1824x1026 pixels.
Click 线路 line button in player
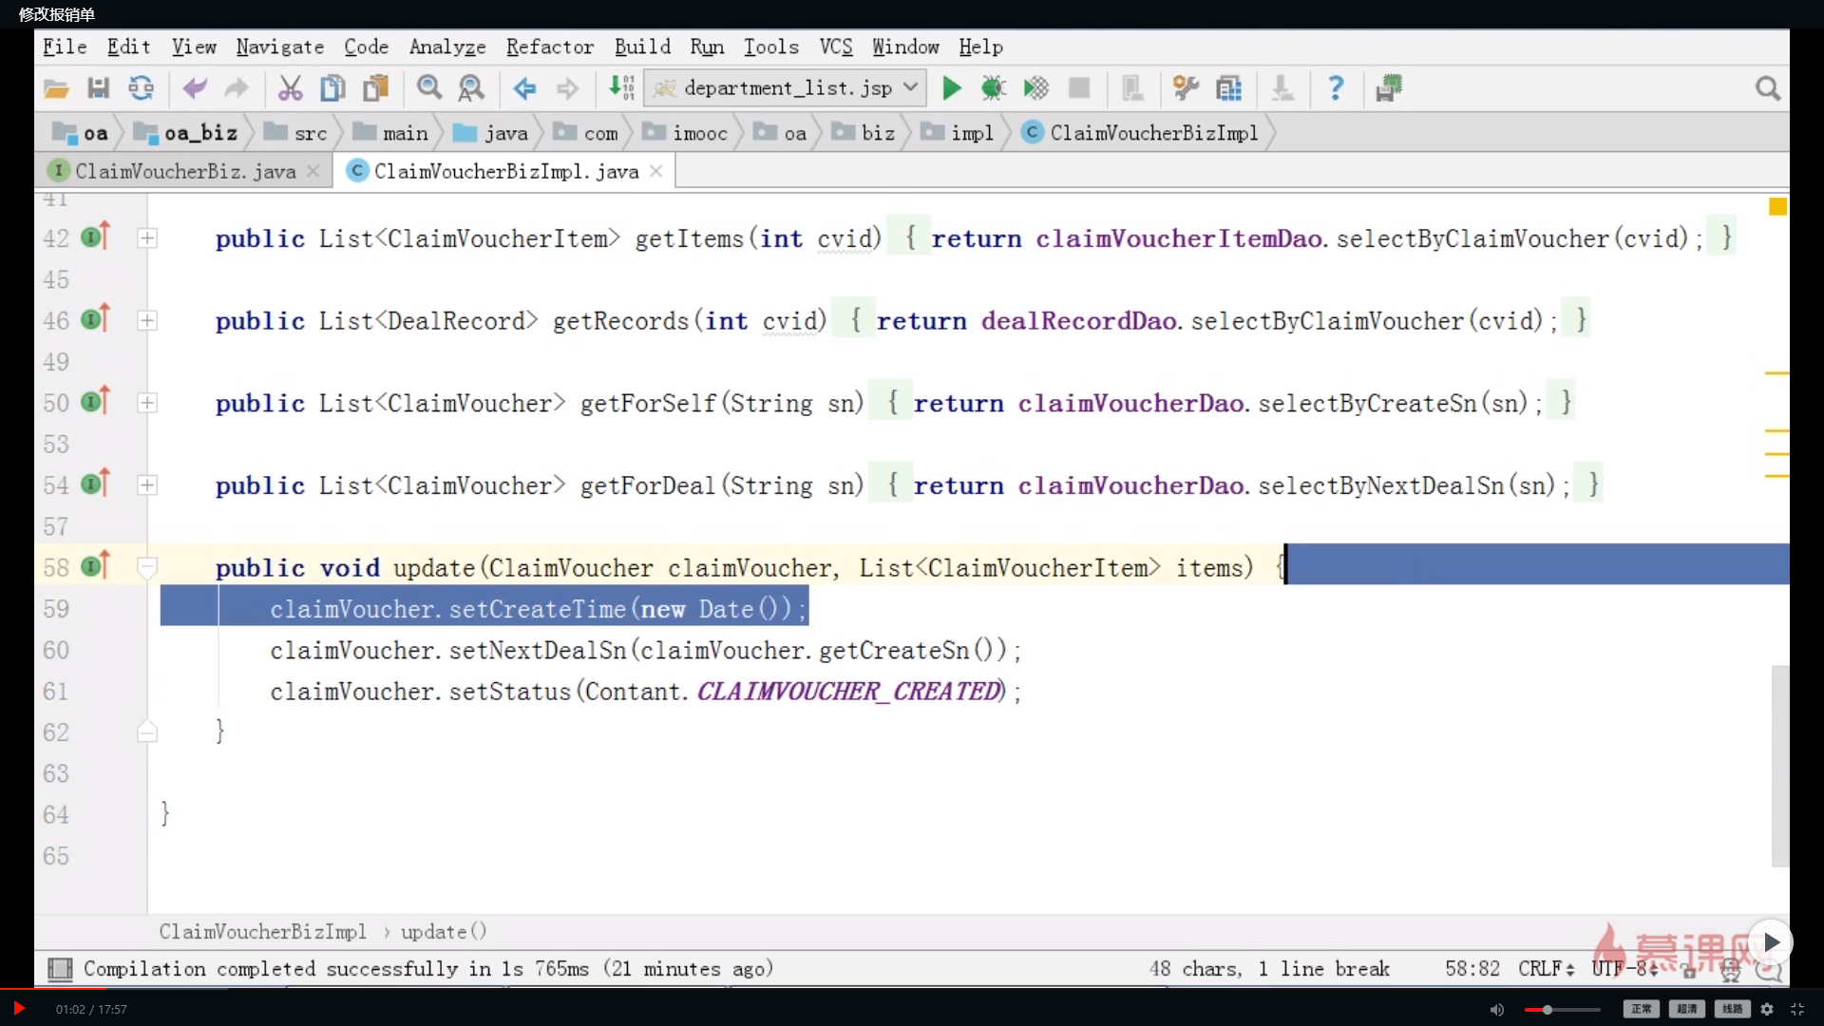coord(1732,1009)
